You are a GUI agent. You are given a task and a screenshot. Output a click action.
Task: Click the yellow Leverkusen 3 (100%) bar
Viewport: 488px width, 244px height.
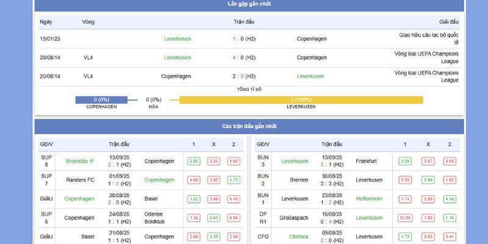[301, 99]
